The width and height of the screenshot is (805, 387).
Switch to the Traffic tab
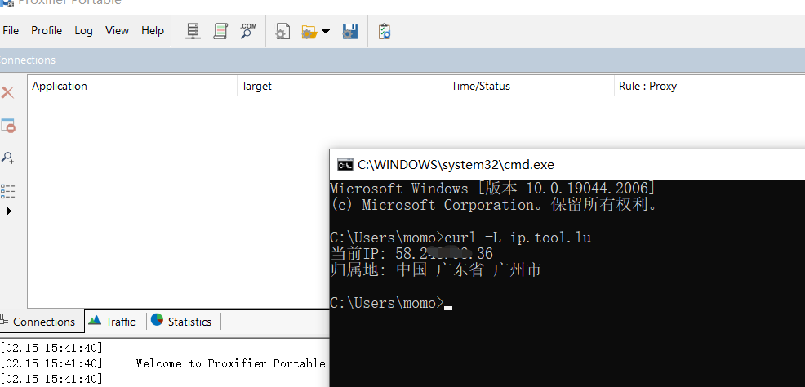pos(113,322)
